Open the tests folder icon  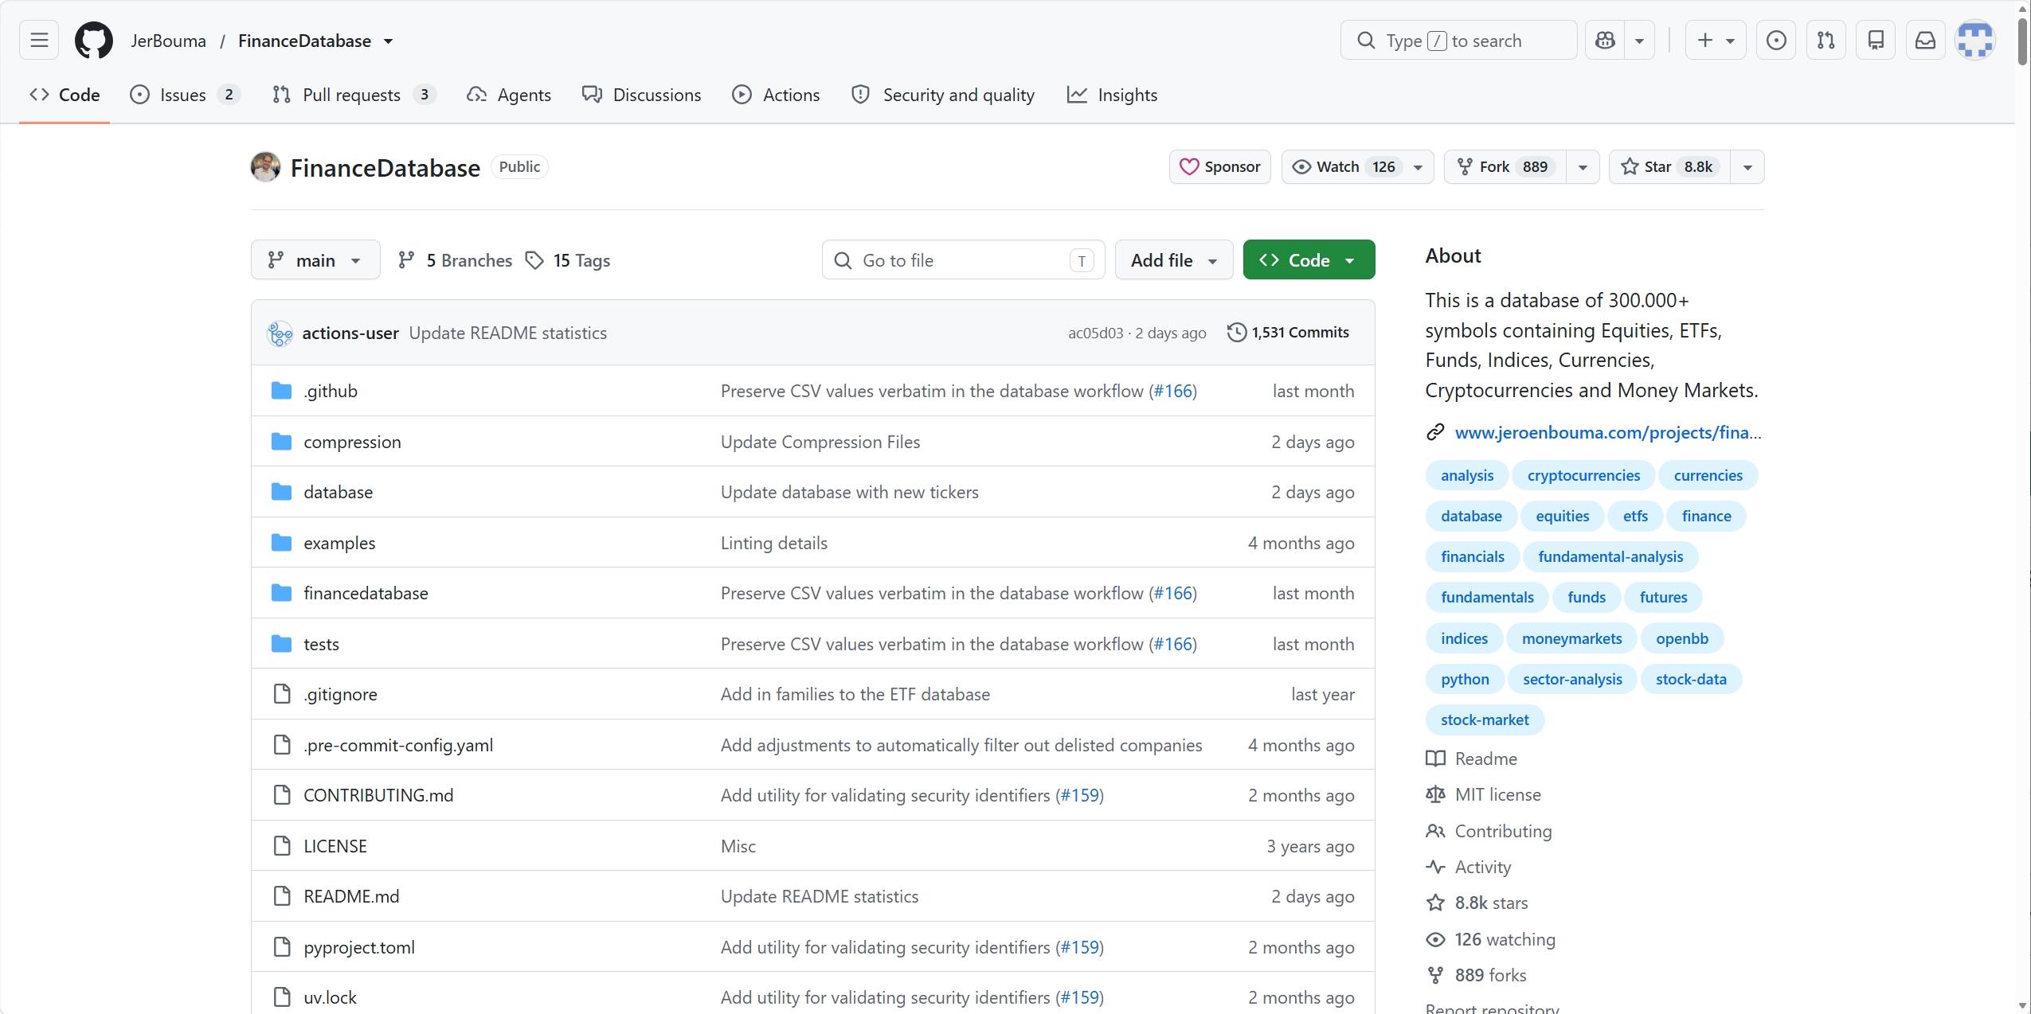(x=281, y=644)
